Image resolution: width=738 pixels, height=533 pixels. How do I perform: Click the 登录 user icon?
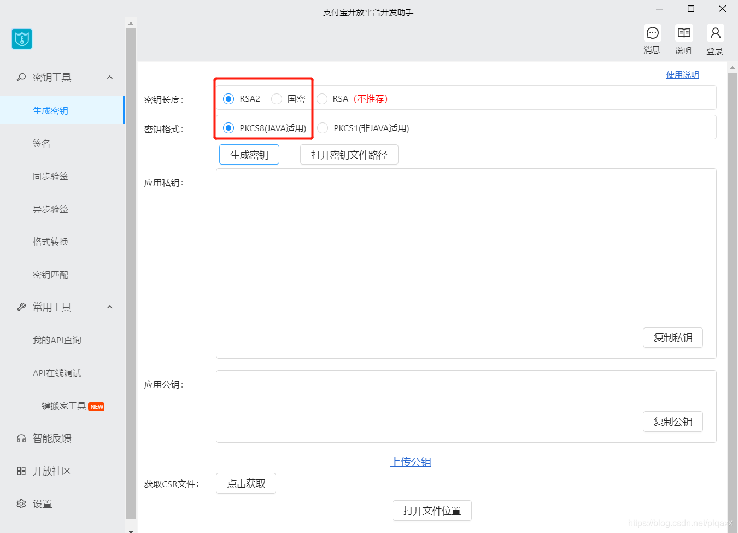tap(715, 33)
